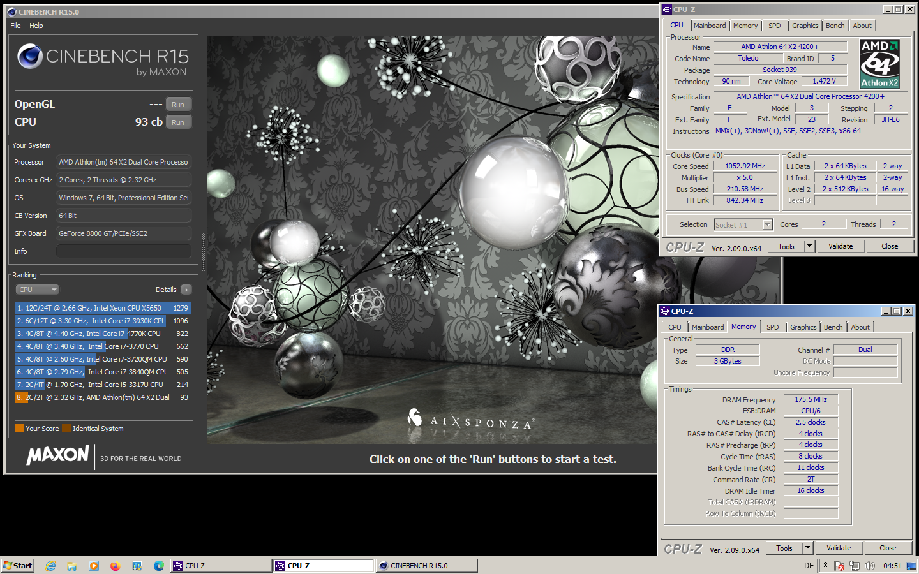The height and width of the screenshot is (574, 919).
Task: Open the Socket #1 Selection dropdown
Action: click(x=743, y=224)
